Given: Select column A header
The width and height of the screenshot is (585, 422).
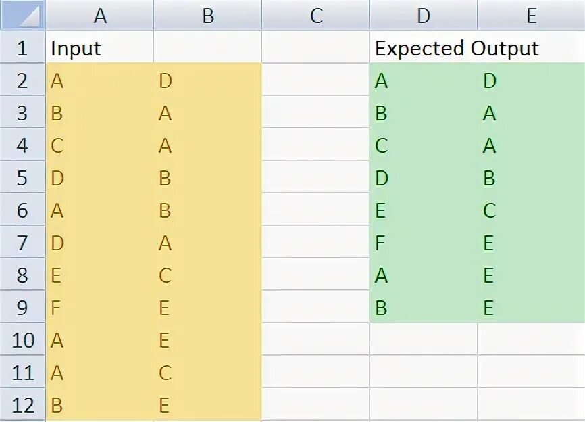Looking at the screenshot, I should tap(99, 15).
